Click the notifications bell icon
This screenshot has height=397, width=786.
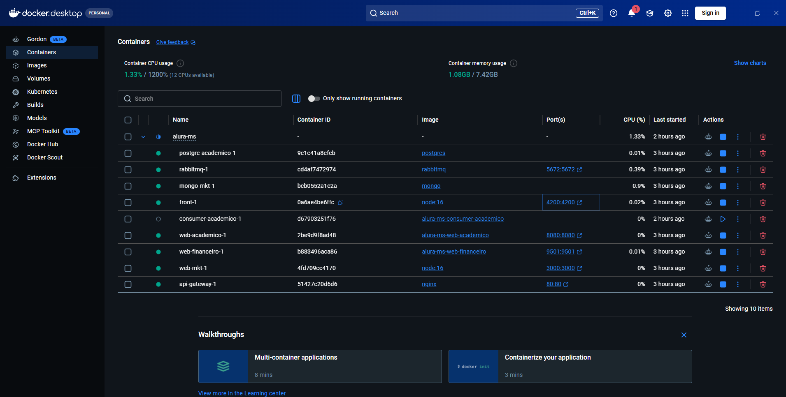(x=631, y=13)
